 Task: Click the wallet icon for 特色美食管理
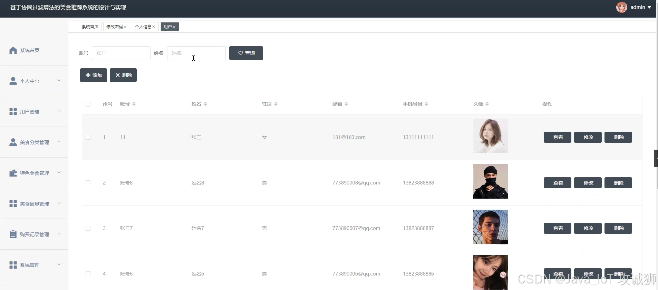click(13, 173)
